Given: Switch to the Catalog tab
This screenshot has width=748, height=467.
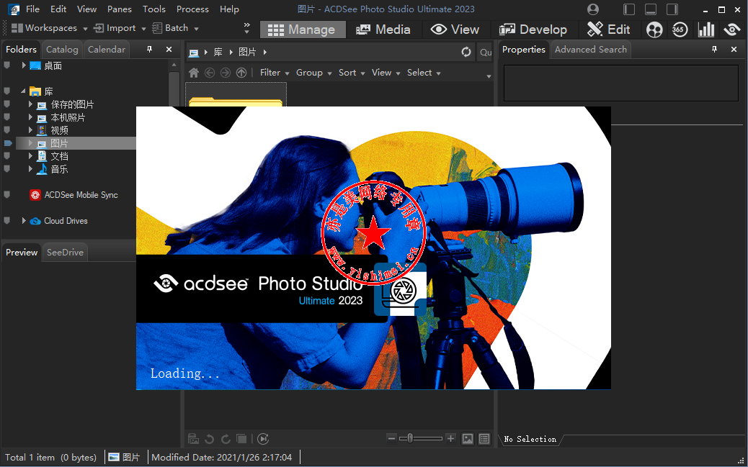Looking at the screenshot, I should (62, 50).
